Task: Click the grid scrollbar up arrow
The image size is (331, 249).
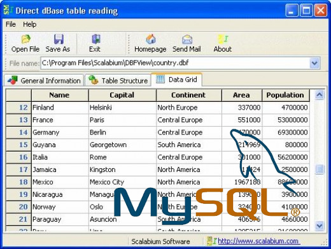Action: pyautogui.click(x=320, y=95)
